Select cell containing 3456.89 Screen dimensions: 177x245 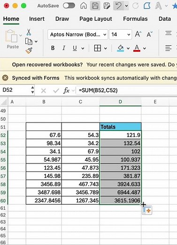click(x=44, y=184)
